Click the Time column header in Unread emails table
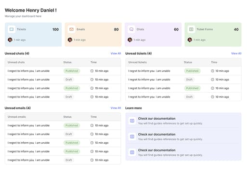The image size is (249, 176). point(93,117)
